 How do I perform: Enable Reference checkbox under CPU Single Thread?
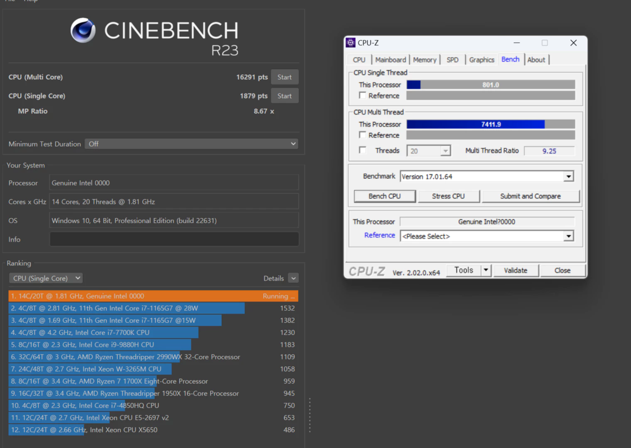tap(363, 95)
